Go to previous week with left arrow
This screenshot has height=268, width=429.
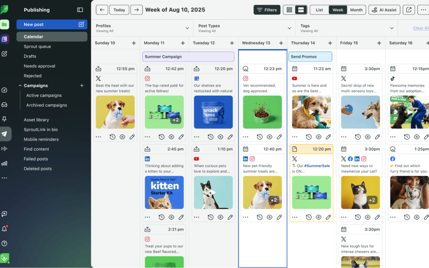tap(102, 10)
